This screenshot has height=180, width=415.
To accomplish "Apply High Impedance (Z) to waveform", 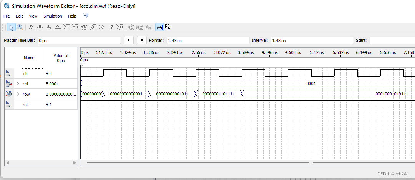I will click(x=57, y=27).
